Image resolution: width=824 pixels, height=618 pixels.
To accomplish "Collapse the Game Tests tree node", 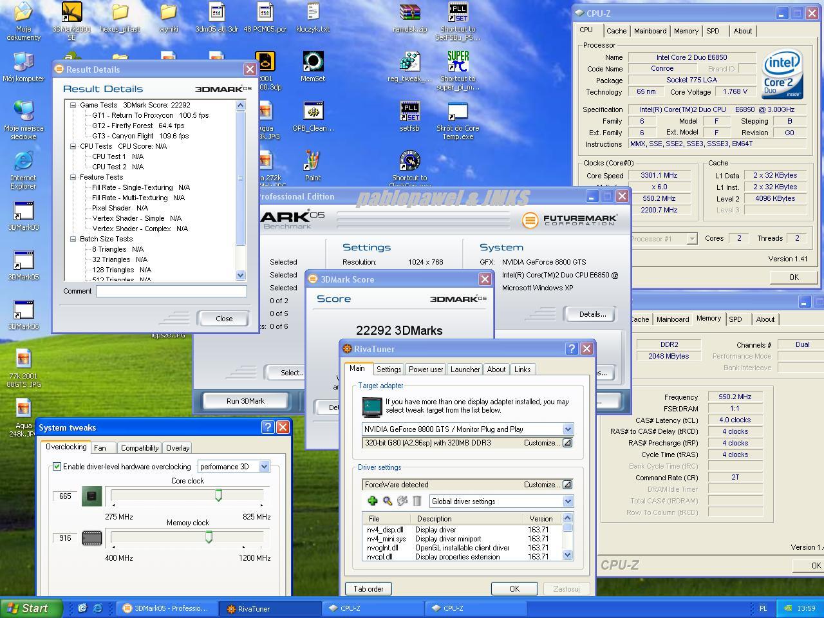I will (x=73, y=105).
